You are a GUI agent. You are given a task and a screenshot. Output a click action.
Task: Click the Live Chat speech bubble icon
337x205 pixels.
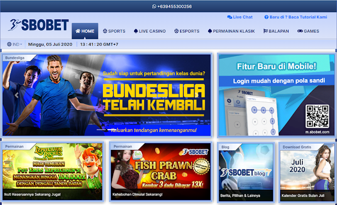230,17
